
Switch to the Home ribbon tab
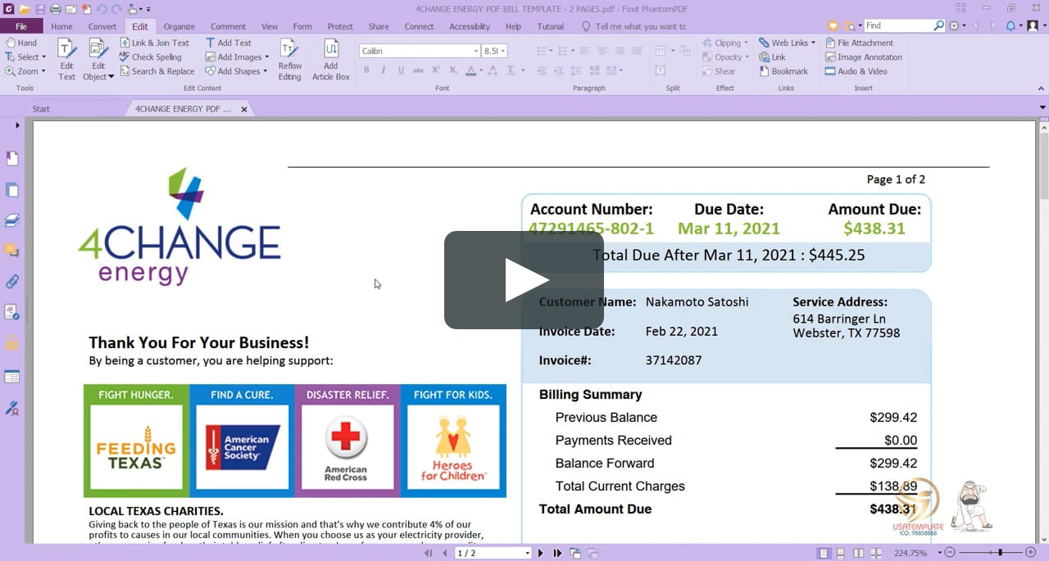[x=61, y=26]
